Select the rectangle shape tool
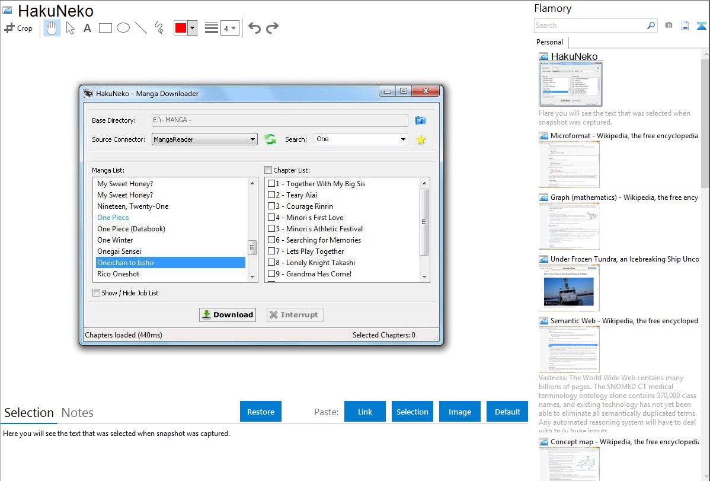The image size is (710, 481). [105, 28]
